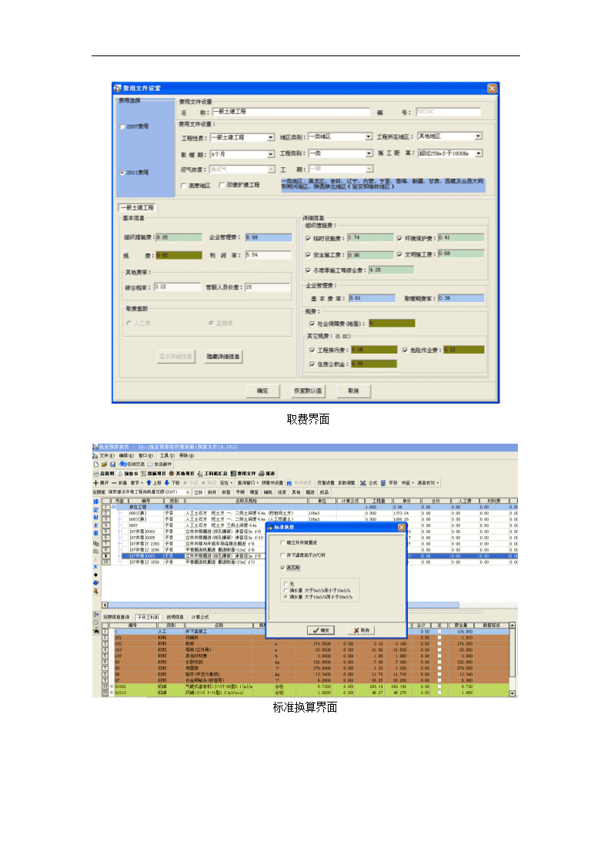Select the 2011费用 radio option
Image resolution: width=611 pixels, height=865 pixels.
point(122,172)
